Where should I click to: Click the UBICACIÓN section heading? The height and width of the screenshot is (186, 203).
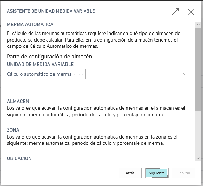tap(19, 158)
